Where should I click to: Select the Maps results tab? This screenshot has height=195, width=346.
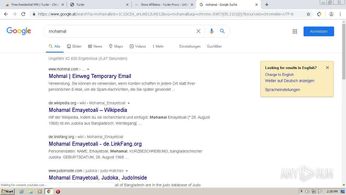[x=116, y=46]
